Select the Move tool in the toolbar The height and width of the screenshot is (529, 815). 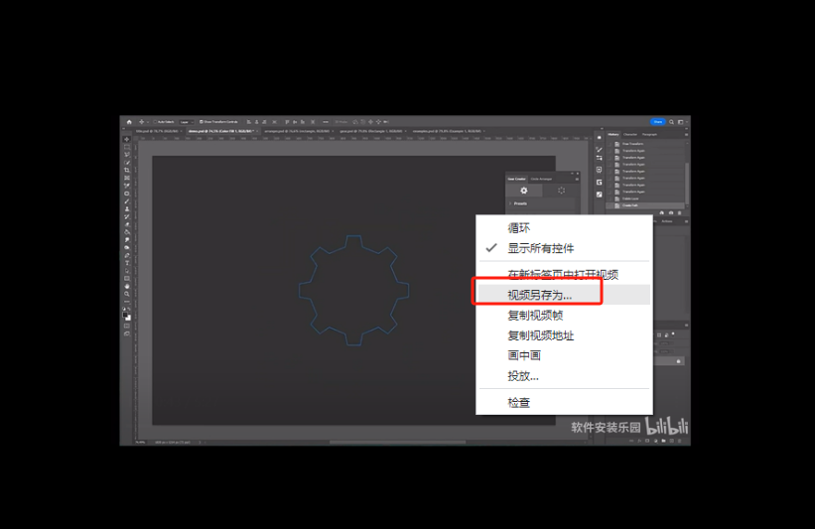(127, 139)
